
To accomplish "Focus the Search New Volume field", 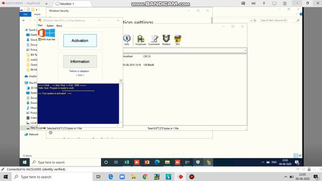I will [x=279, y=20].
